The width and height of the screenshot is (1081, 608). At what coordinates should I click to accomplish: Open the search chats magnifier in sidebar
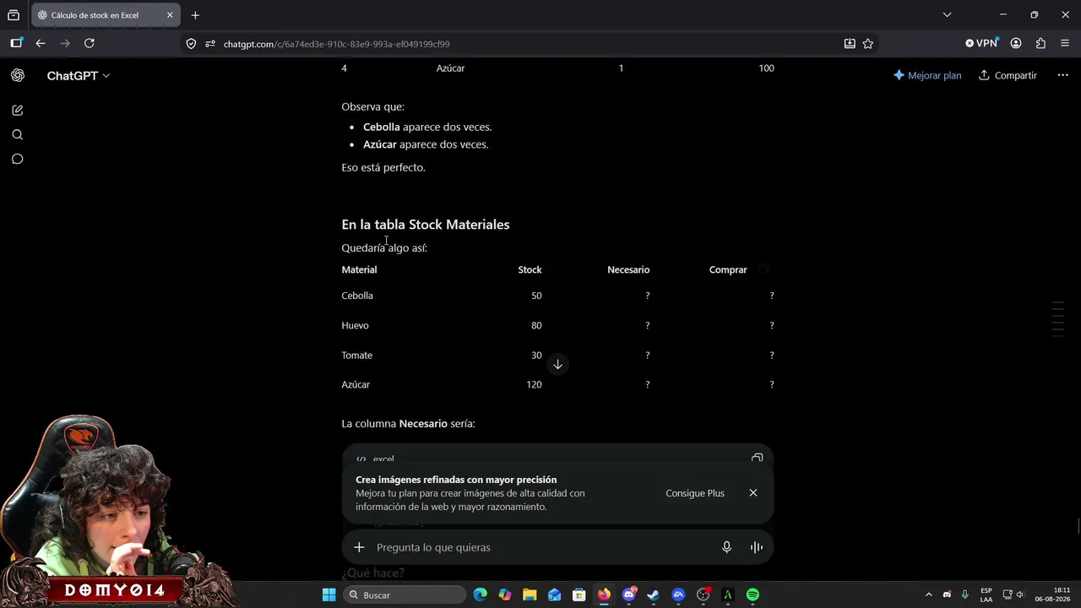(x=17, y=134)
